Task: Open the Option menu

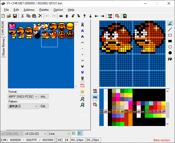Action: [x=58, y=10]
